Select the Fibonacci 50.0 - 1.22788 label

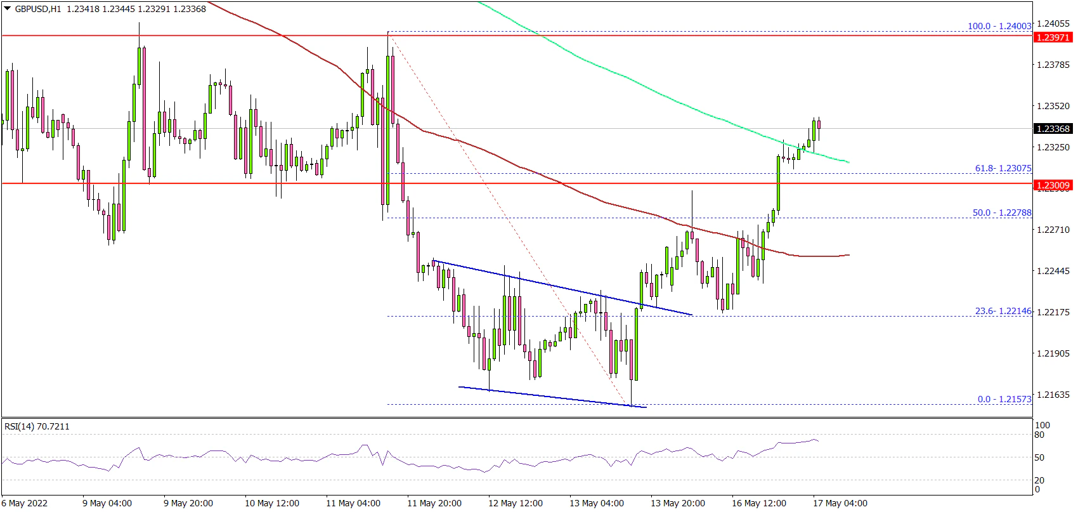[1002, 213]
